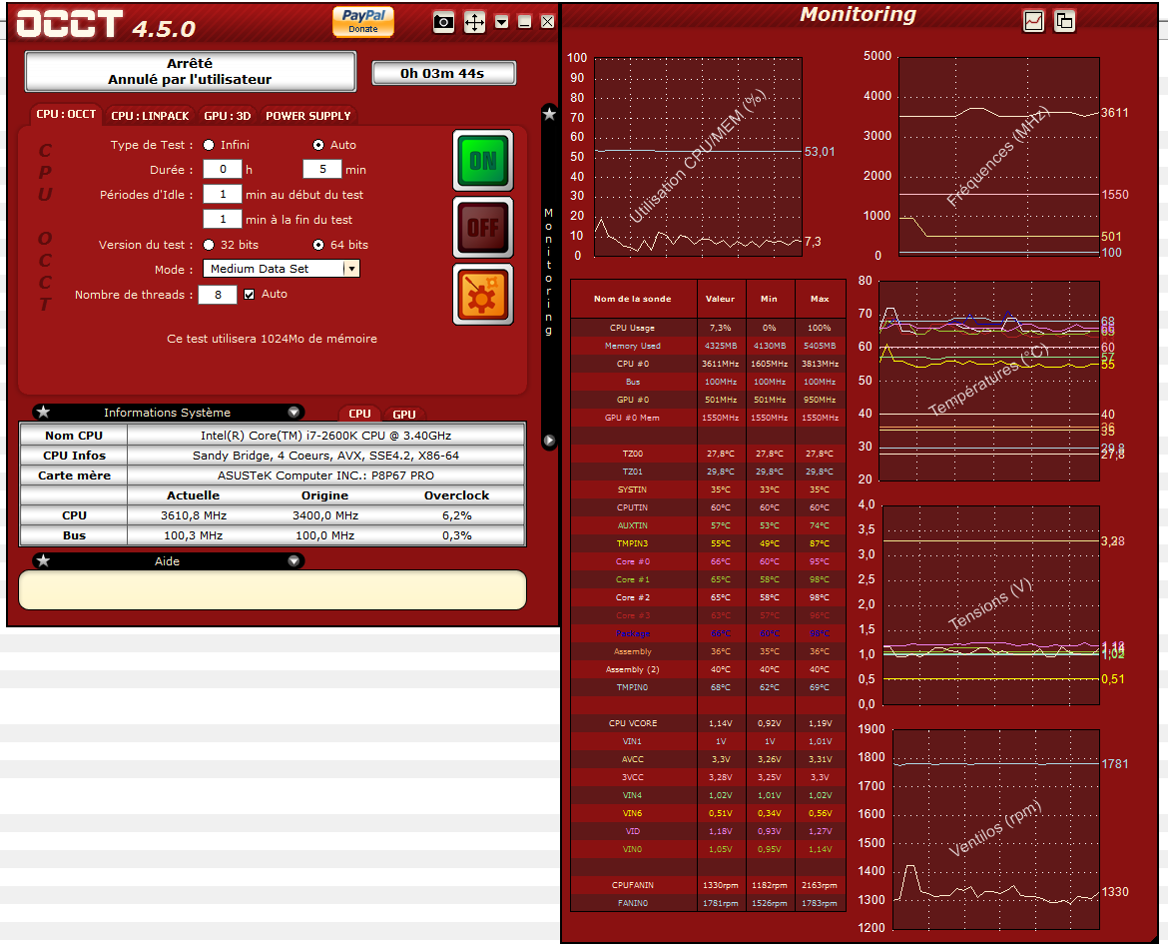Select the CPUFANIN sensor row

pos(709,885)
